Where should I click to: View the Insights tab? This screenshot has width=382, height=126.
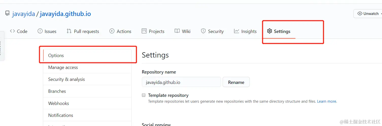pos(245,31)
